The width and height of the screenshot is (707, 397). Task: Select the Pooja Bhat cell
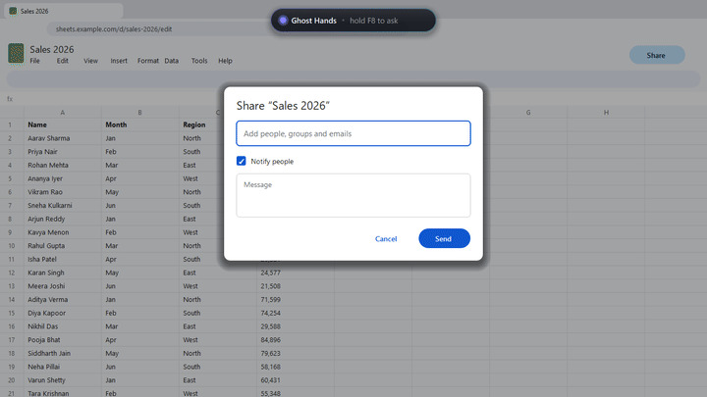(63, 340)
